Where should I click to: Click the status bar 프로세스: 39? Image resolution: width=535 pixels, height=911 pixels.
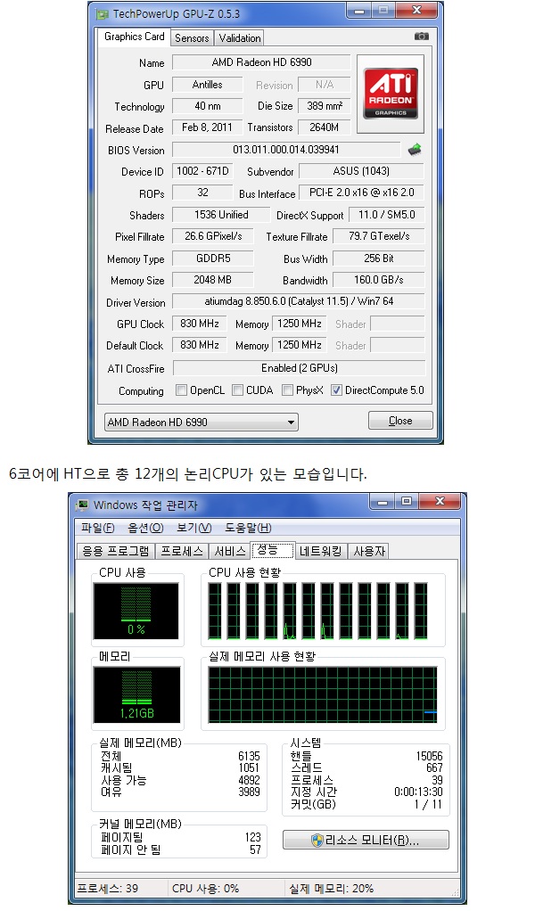[x=108, y=889]
